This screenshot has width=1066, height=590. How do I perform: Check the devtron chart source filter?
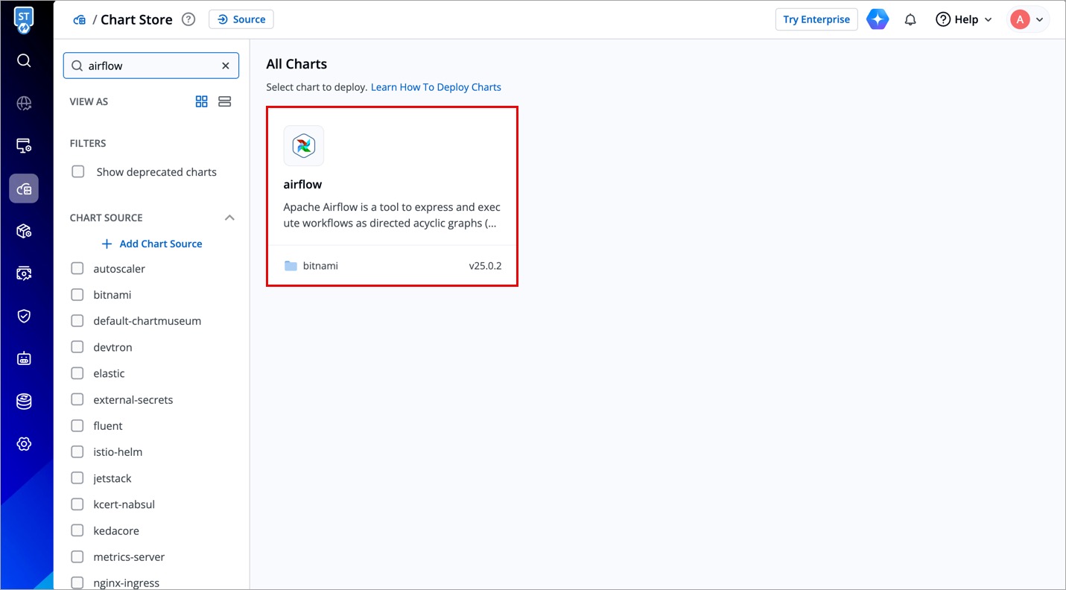click(77, 347)
